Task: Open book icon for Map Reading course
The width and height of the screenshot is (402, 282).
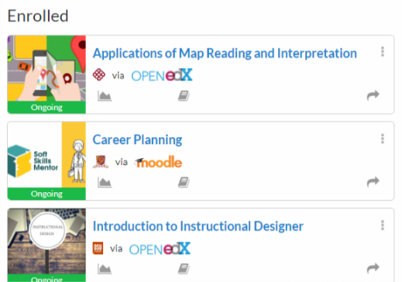Action: (x=184, y=96)
